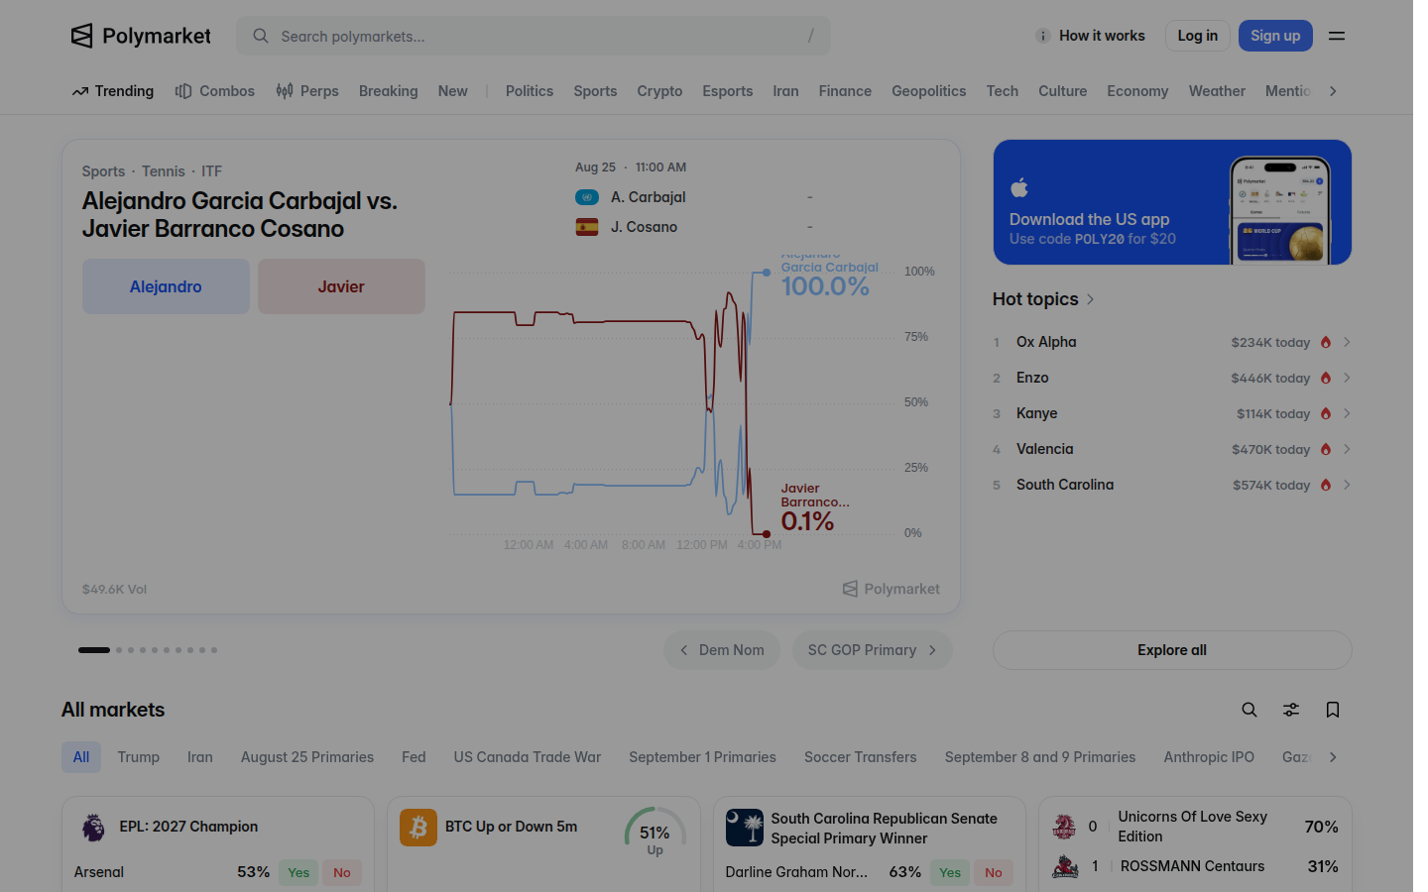The height and width of the screenshot is (892, 1428).
Task: Open Enzo topic via its chevron
Action: (x=1347, y=378)
